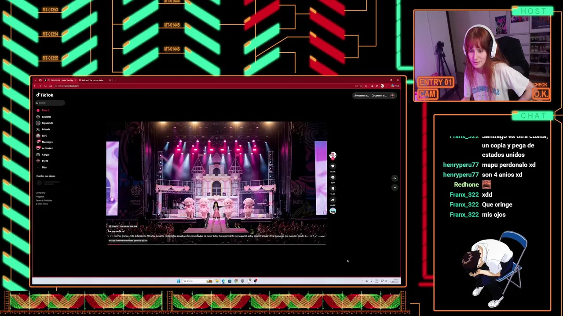Go to next video with down arrow
The image size is (563, 316).
pos(395,187)
